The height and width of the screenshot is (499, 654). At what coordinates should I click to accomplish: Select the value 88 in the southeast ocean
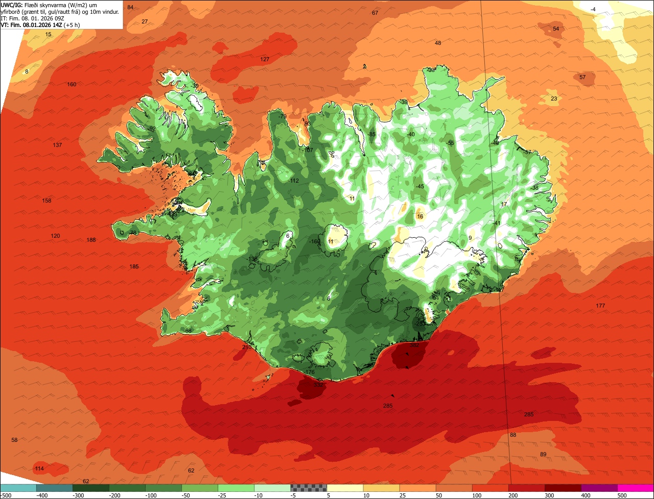pyautogui.click(x=513, y=435)
